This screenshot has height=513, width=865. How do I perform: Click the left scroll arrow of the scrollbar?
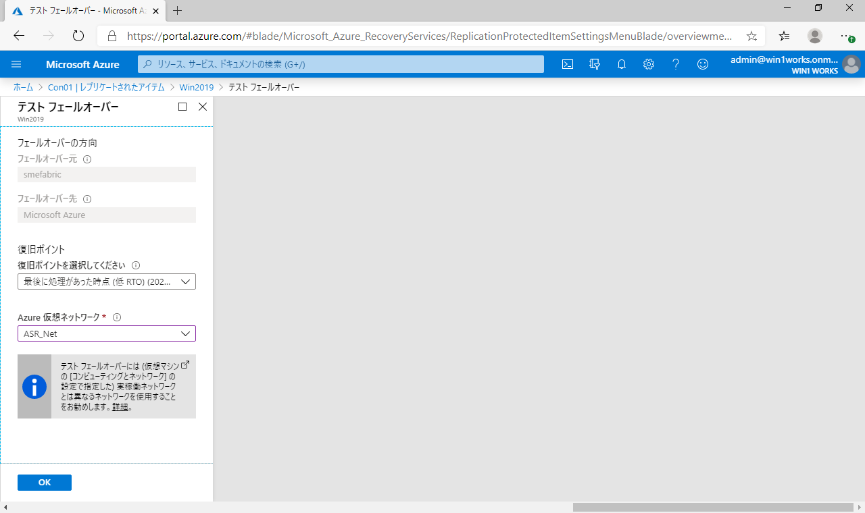click(5, 507)
